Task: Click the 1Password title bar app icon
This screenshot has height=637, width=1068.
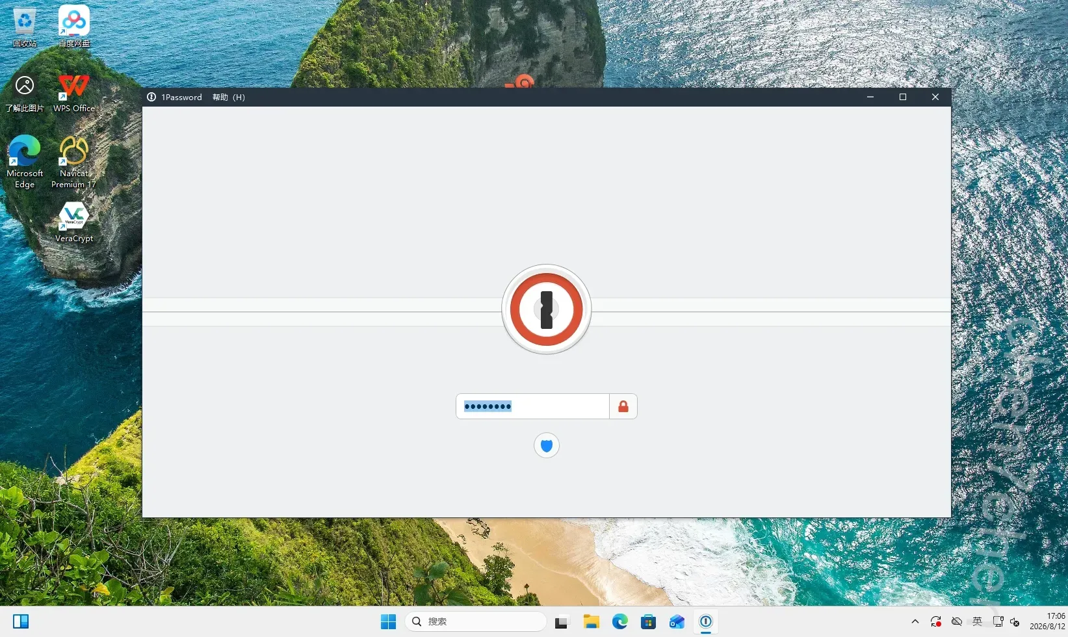Action: (x=151, y=97)
